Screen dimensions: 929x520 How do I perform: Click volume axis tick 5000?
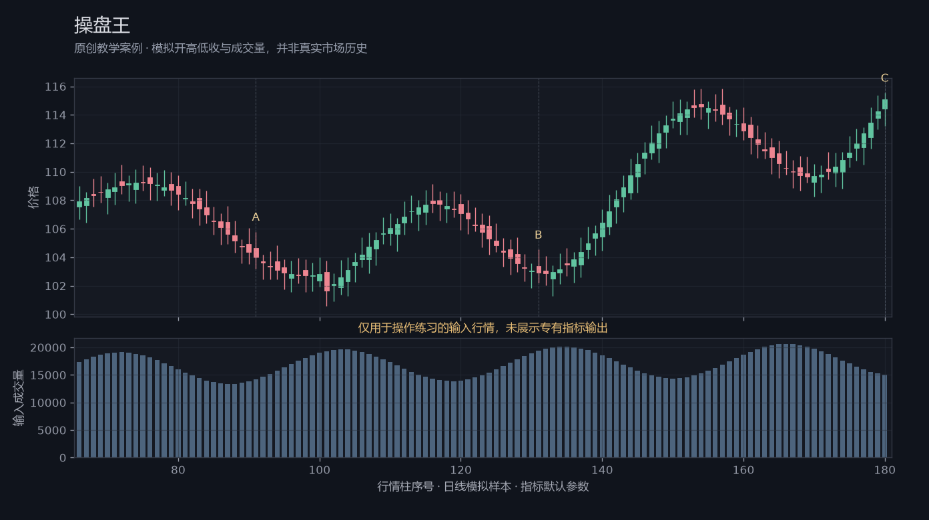pyautogui.click(x=52, y=431)
